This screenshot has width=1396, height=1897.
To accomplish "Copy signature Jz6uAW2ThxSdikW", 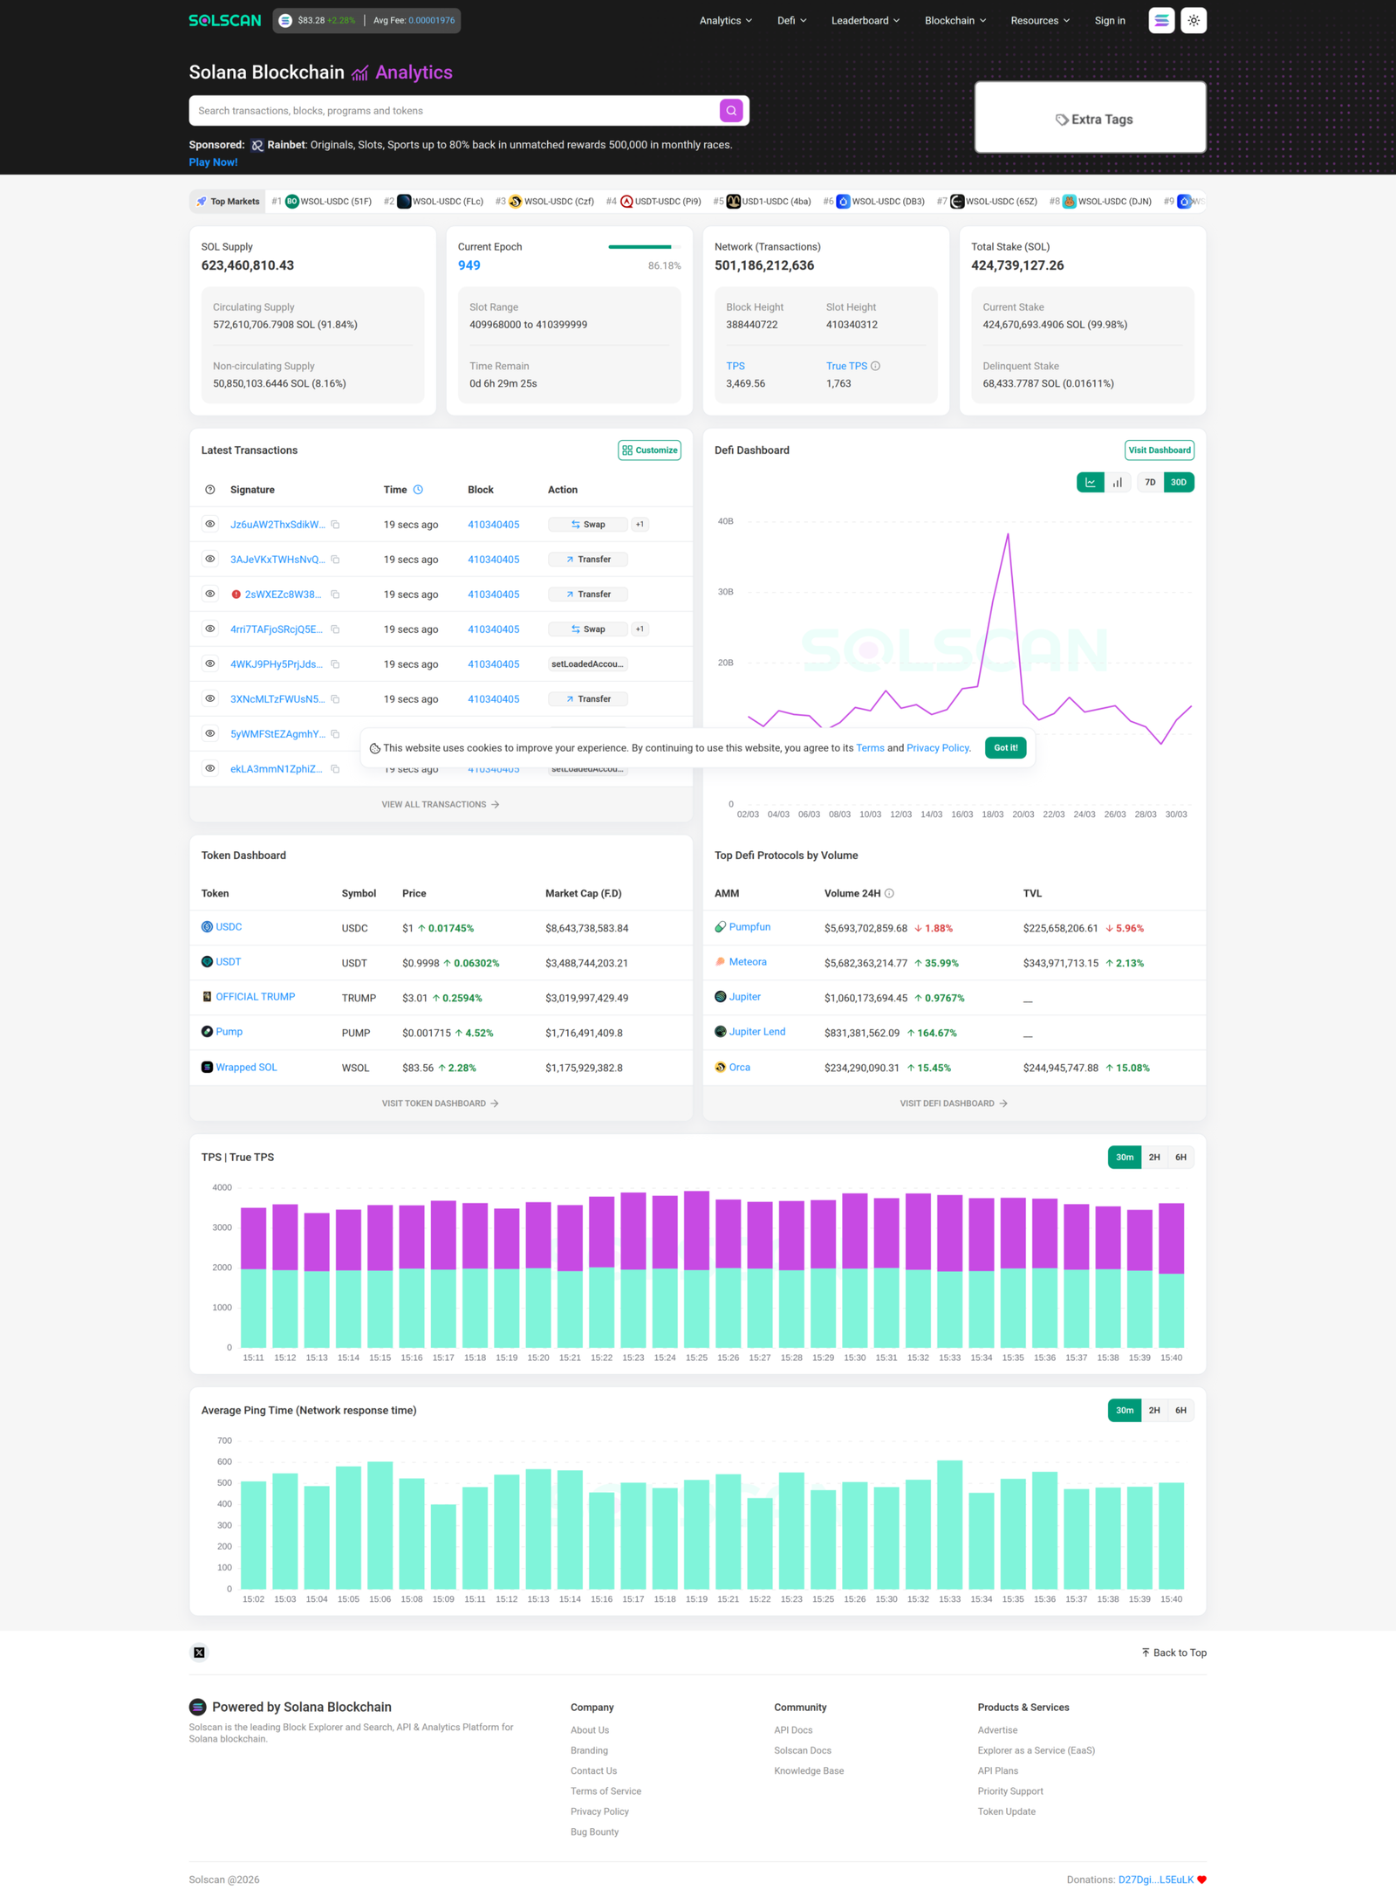I will pyautogui.click(x=335, y=525).
